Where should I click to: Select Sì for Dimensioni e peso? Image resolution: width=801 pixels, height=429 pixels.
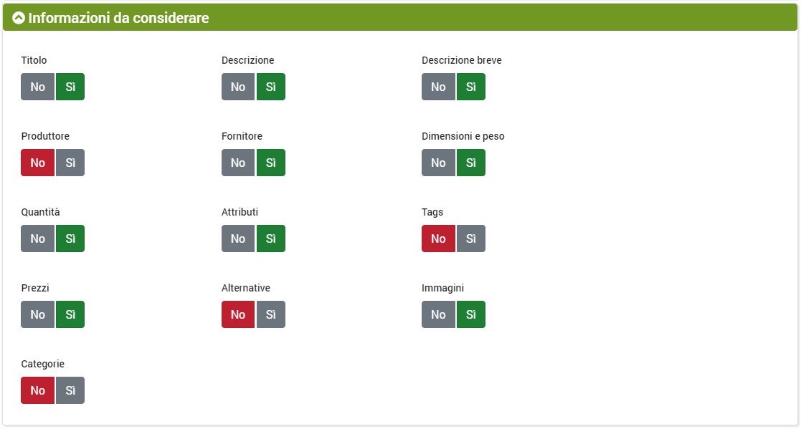[470, 163]
